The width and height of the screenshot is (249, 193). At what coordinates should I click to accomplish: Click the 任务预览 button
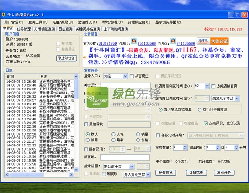(x=166, y=173)
